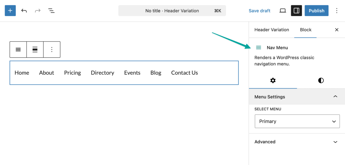
Task: Open the document overview list view
Action: click(x=51, y=10)
